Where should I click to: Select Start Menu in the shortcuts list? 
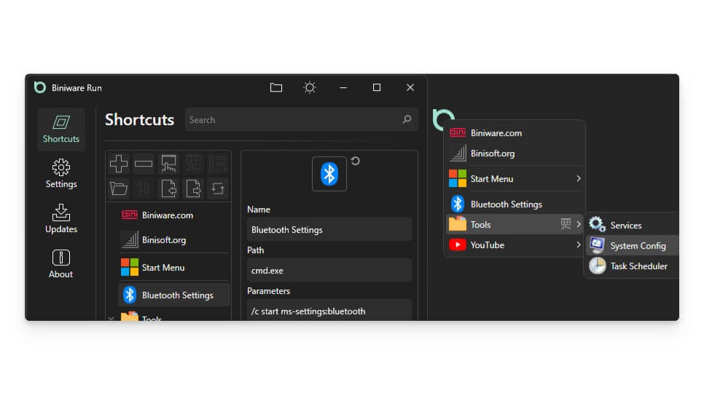tap(174, 268)
